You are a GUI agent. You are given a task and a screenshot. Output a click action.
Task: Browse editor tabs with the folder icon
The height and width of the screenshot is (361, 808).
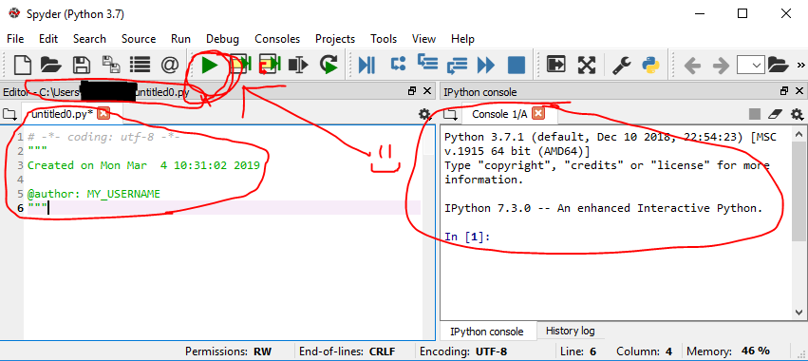click(9, 114)
